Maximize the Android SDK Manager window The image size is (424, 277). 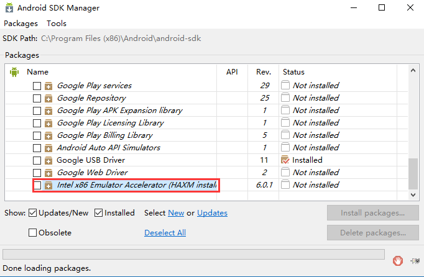tap(382, 7)
